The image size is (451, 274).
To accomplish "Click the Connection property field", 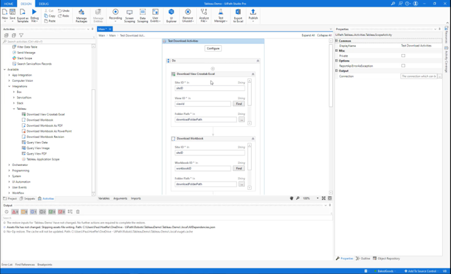I will [419, 76].
